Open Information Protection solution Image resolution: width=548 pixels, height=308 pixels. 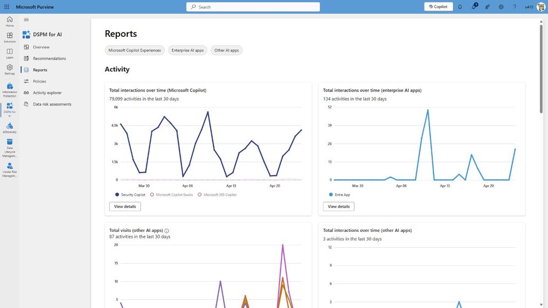[x=9, y=90]
